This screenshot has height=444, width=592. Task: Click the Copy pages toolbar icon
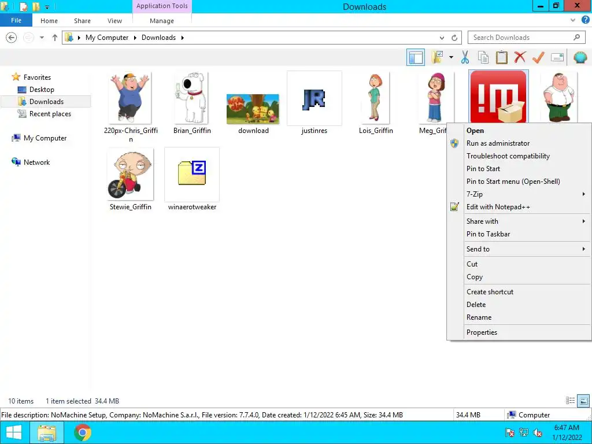483,57
